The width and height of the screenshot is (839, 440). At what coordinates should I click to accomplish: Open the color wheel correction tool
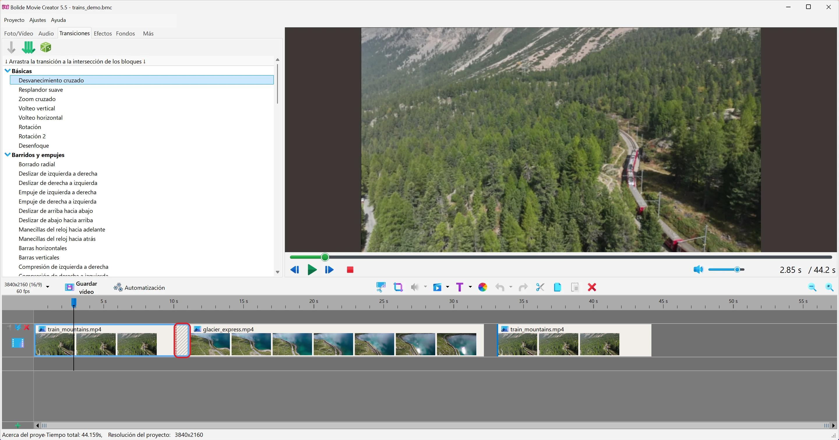pos(482,287)
